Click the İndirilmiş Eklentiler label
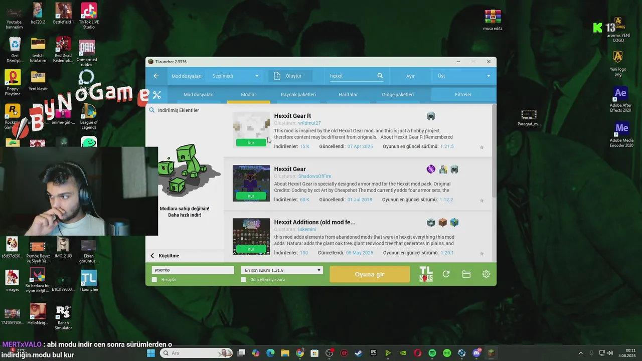642x361 pixels. coord(179,110)
